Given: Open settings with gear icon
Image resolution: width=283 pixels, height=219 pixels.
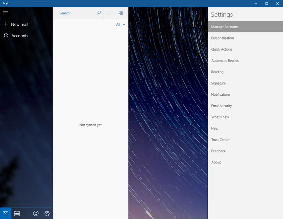Looking at the screenshot, I should tap(47, 213).
